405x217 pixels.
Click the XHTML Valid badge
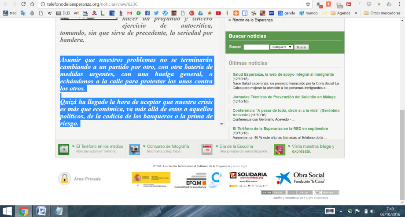click(x=273, y=192)
